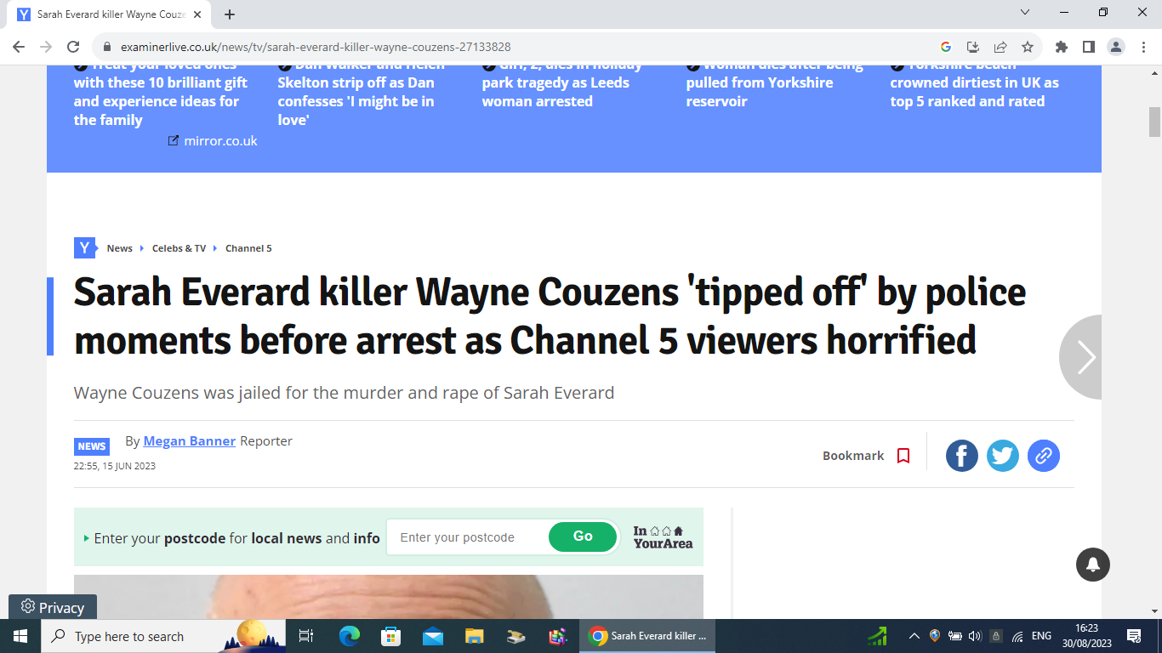Open dirtiest beach ranked story
The height and width of the screenshot is (653, 1162).
[x=975, y=82]
